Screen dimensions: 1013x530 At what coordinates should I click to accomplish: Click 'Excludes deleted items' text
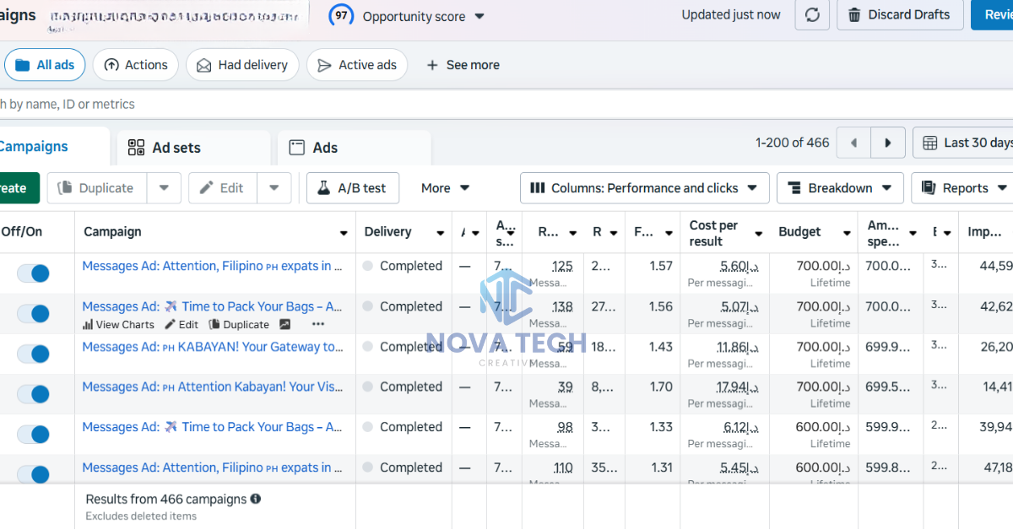click(141, 516)
